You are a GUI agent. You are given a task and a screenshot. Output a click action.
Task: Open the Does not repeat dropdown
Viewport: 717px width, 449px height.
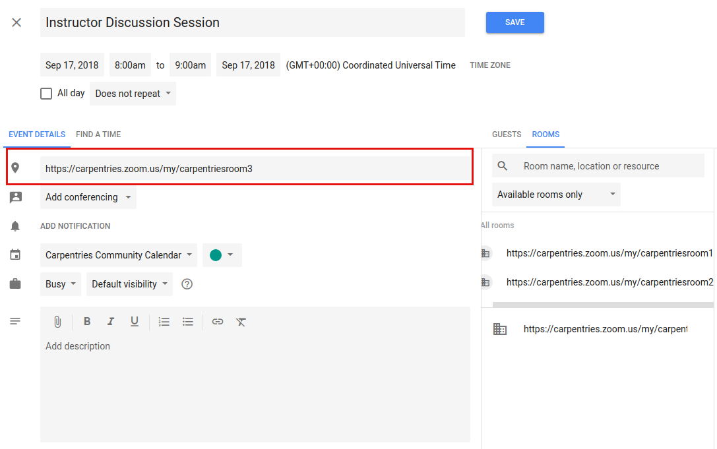point(133,94)
